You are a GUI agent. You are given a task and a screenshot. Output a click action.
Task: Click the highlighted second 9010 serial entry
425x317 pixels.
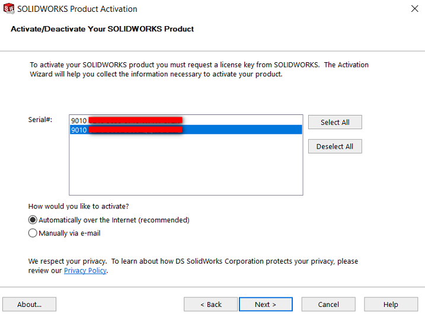[186, 130]
